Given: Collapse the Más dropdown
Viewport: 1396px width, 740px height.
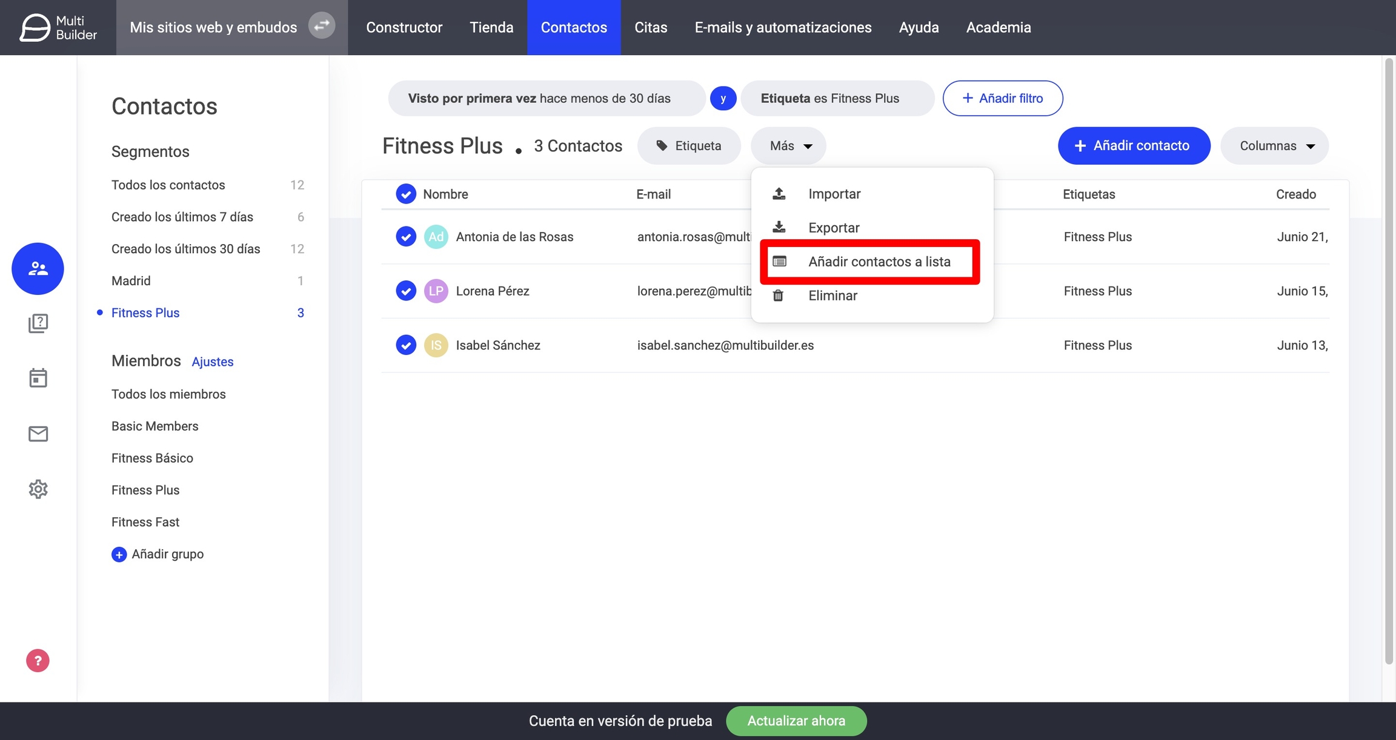Looking at the screenshot, I should coord(789,146).
